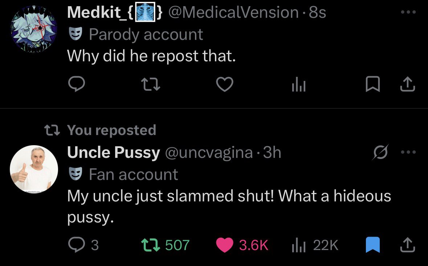Open more options on Uncle's post
Viewport: 428px width, 266px height.
(408, 152)
